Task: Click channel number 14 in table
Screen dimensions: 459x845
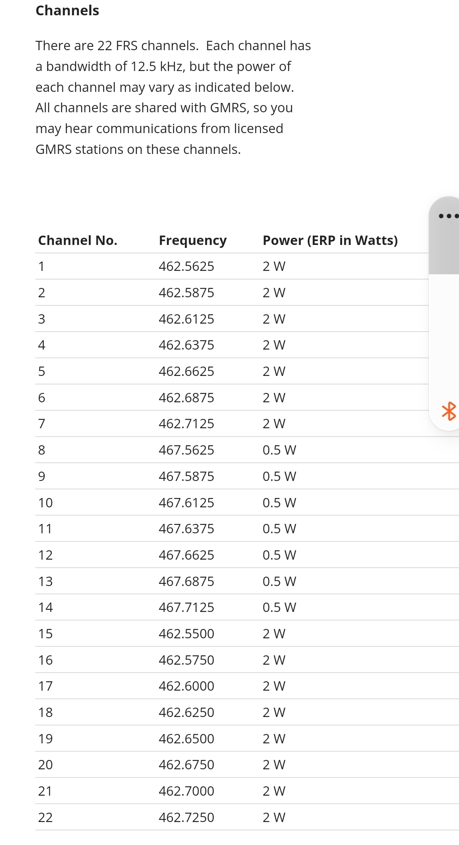Action: tap(45, 608)
